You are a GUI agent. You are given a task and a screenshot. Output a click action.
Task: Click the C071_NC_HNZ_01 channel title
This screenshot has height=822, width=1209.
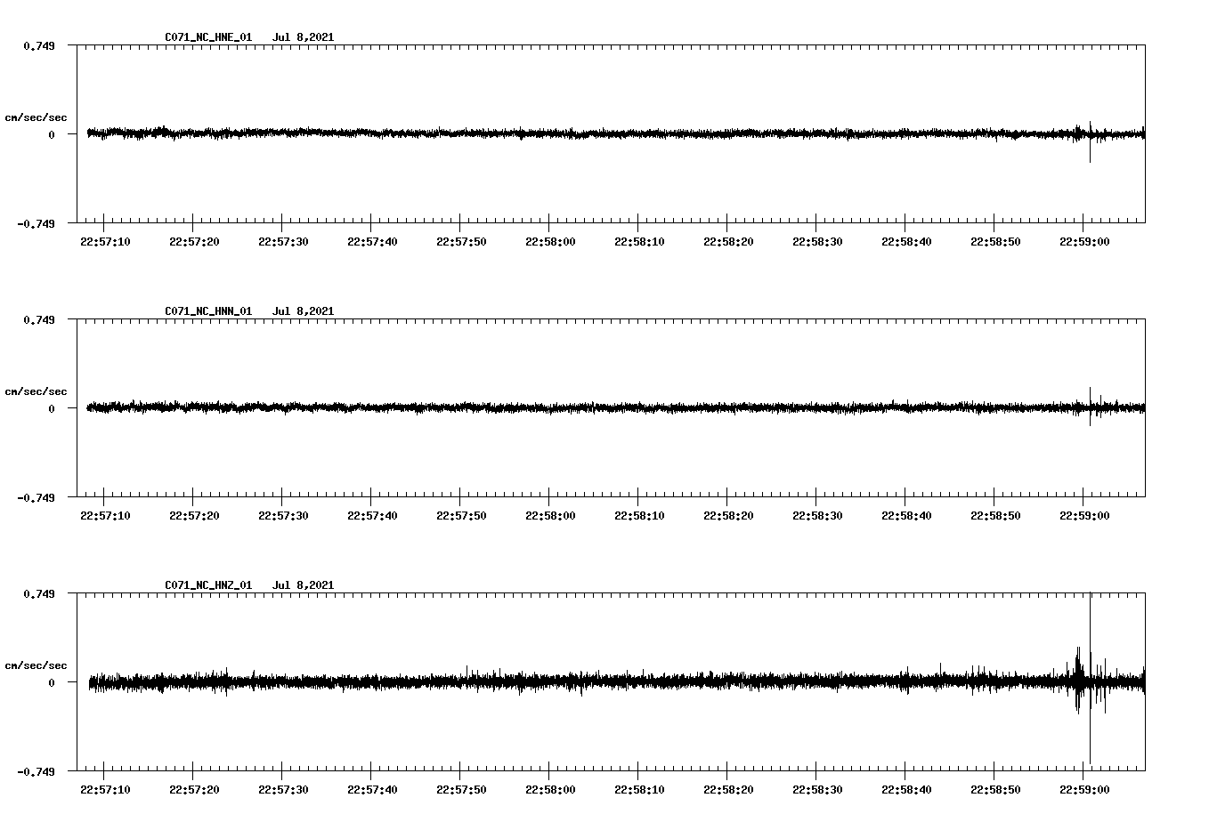click(208, 585)
